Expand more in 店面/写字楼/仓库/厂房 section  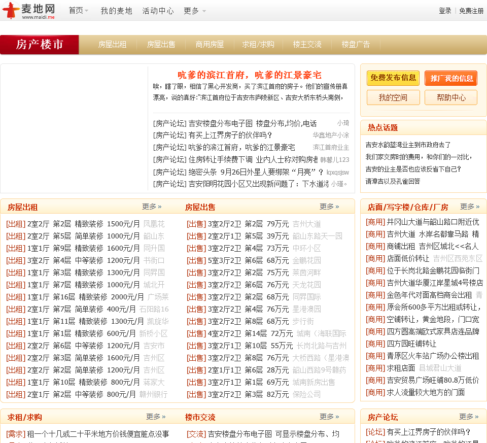(x=469, y=207)
